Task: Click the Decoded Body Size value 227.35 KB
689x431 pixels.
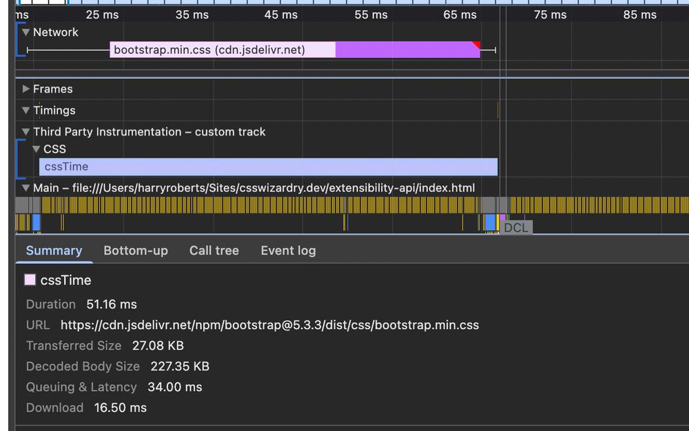Action: coord(180,366)
